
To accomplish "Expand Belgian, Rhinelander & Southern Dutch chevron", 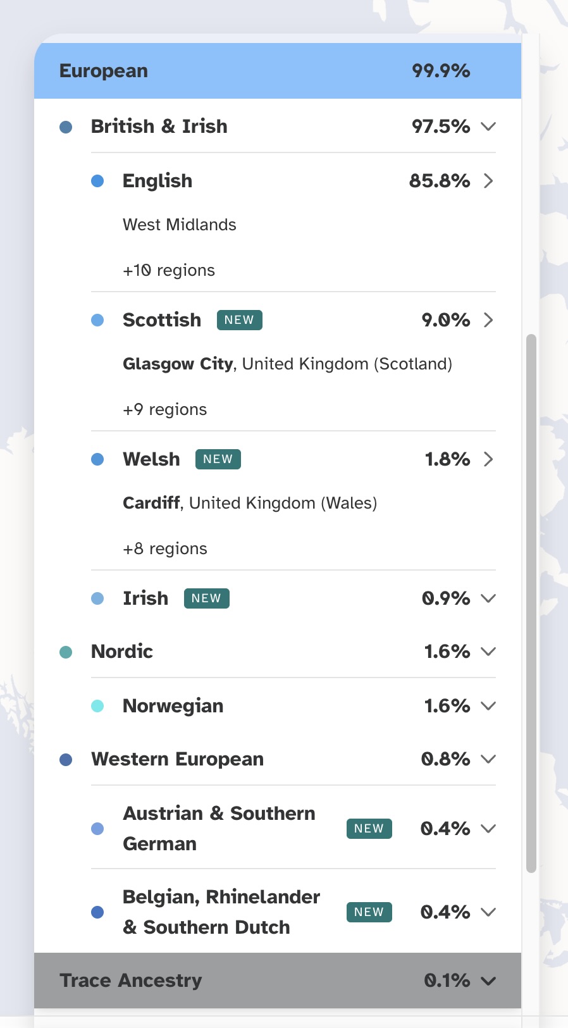I will click(488, 912).
